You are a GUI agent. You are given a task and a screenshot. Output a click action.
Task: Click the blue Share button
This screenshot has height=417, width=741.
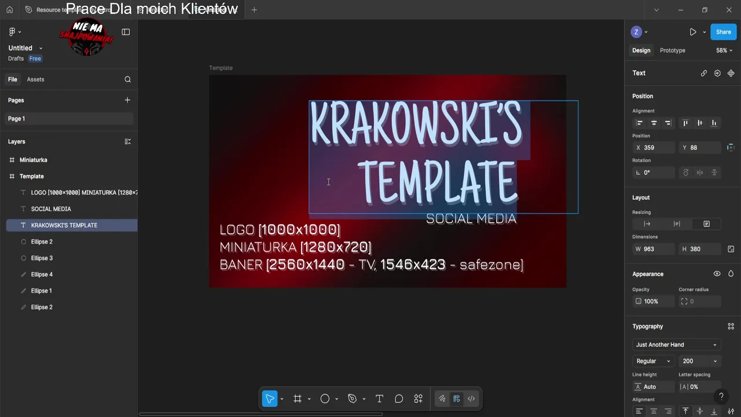pyautogui.click(x=724, y=32)
